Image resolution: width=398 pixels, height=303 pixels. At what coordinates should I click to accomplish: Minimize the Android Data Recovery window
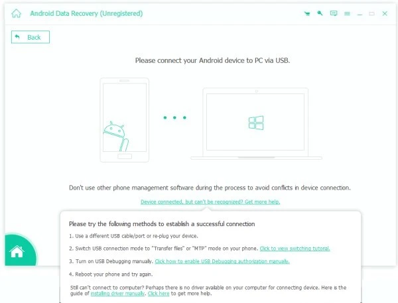click(x=360, y=13)
